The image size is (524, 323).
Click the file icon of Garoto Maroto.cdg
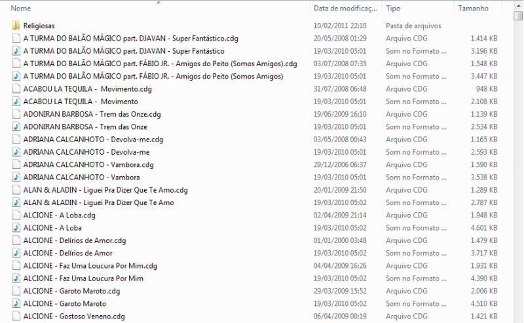(x=16, y=291)
